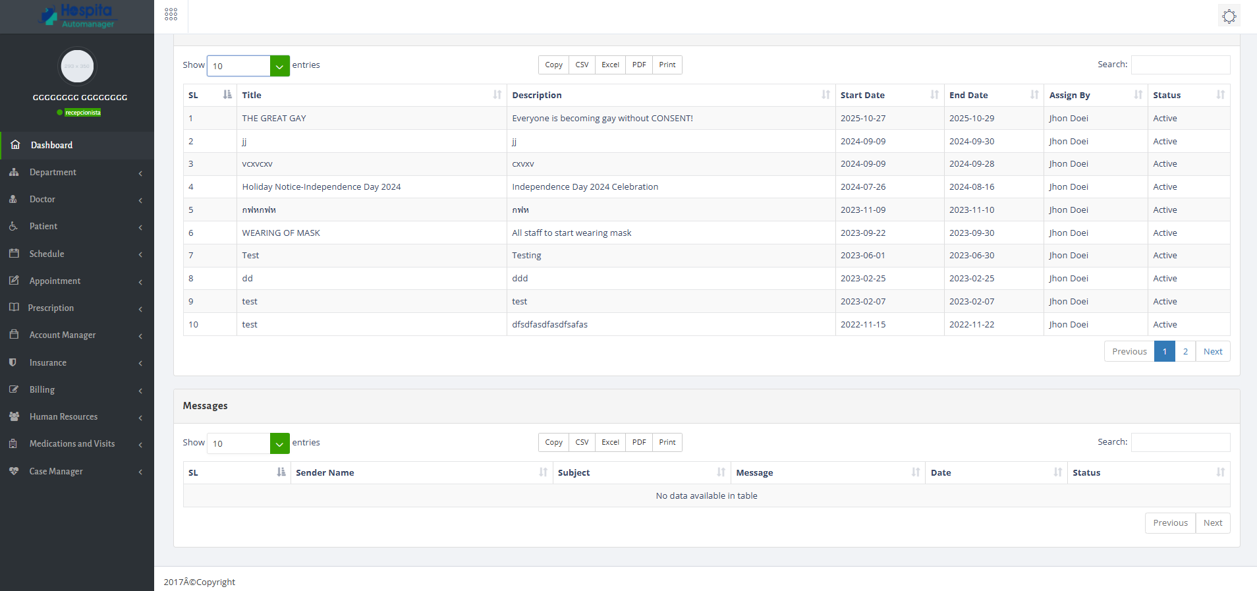Export notices table as PDF
This screenshot has height=591, width=1257.
639,65
